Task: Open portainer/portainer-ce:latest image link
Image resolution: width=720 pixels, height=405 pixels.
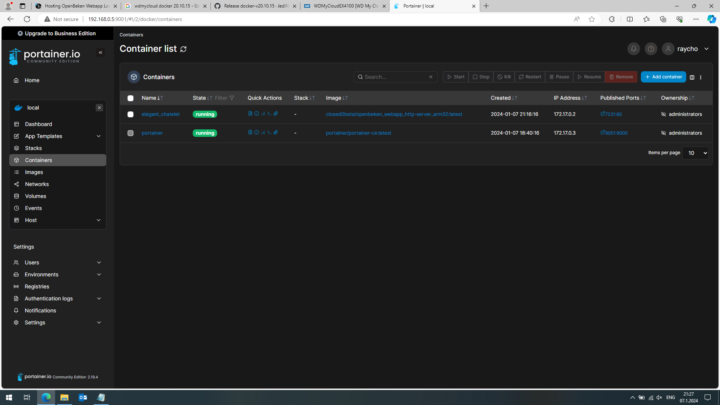Action: [358, 133]
